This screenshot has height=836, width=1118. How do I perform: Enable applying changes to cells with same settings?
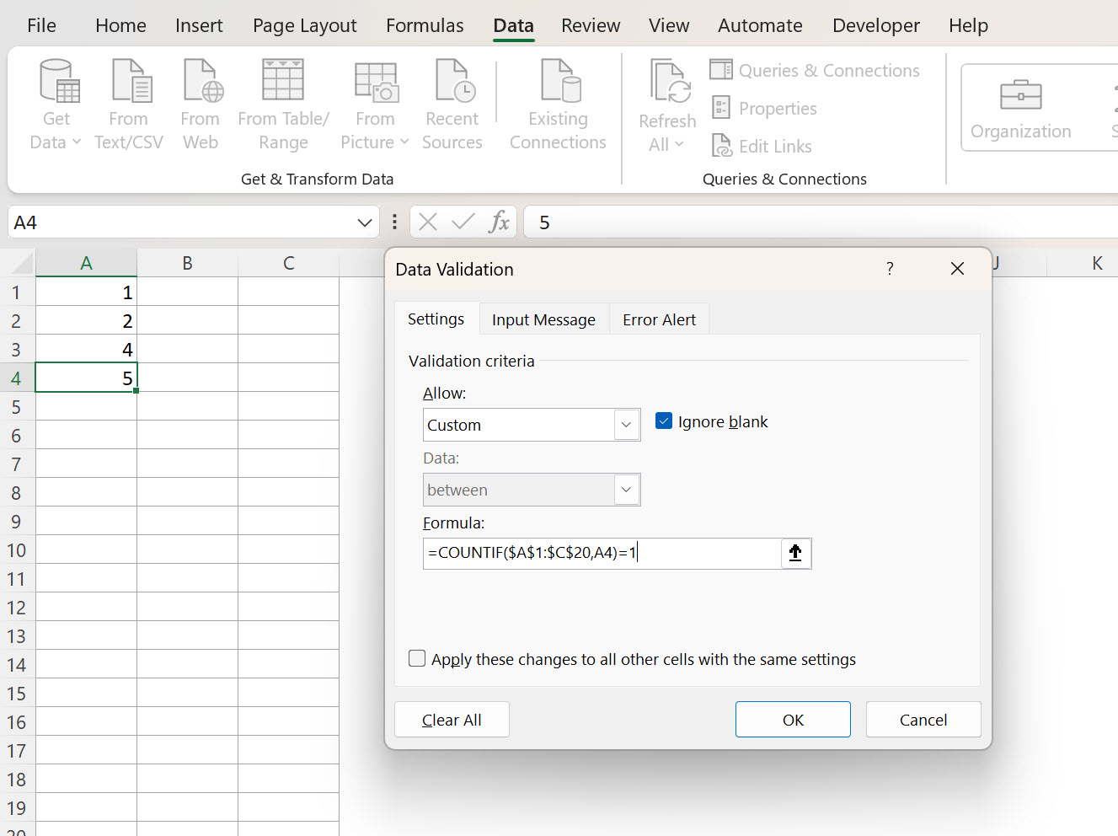pos(416,658)
